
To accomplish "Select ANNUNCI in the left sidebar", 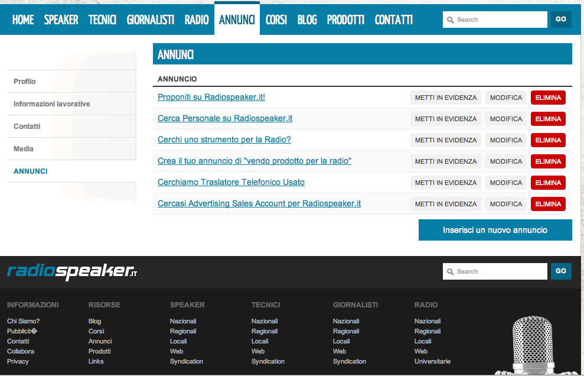I will click(x=72, y=171).
